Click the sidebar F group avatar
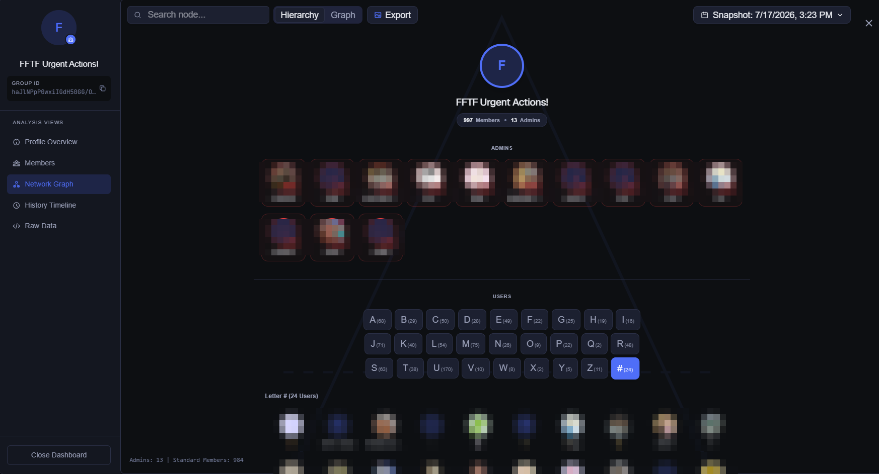 pyautogui.click(x=59, y=28)
